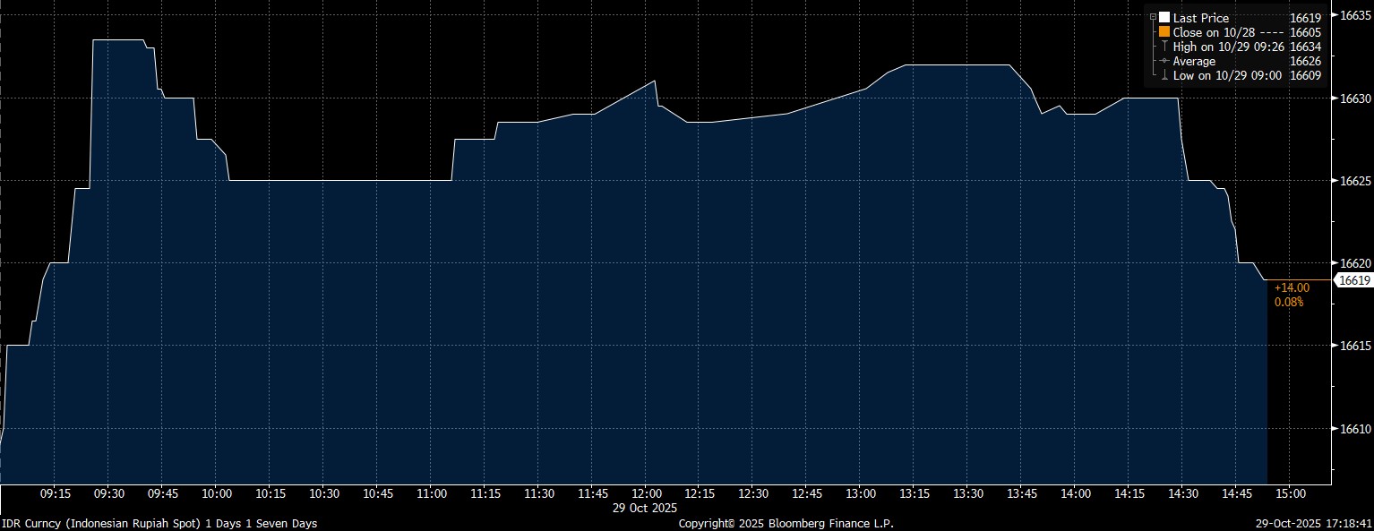Click the 16630 y-axis arrow marker

[x=1335, y=98]
